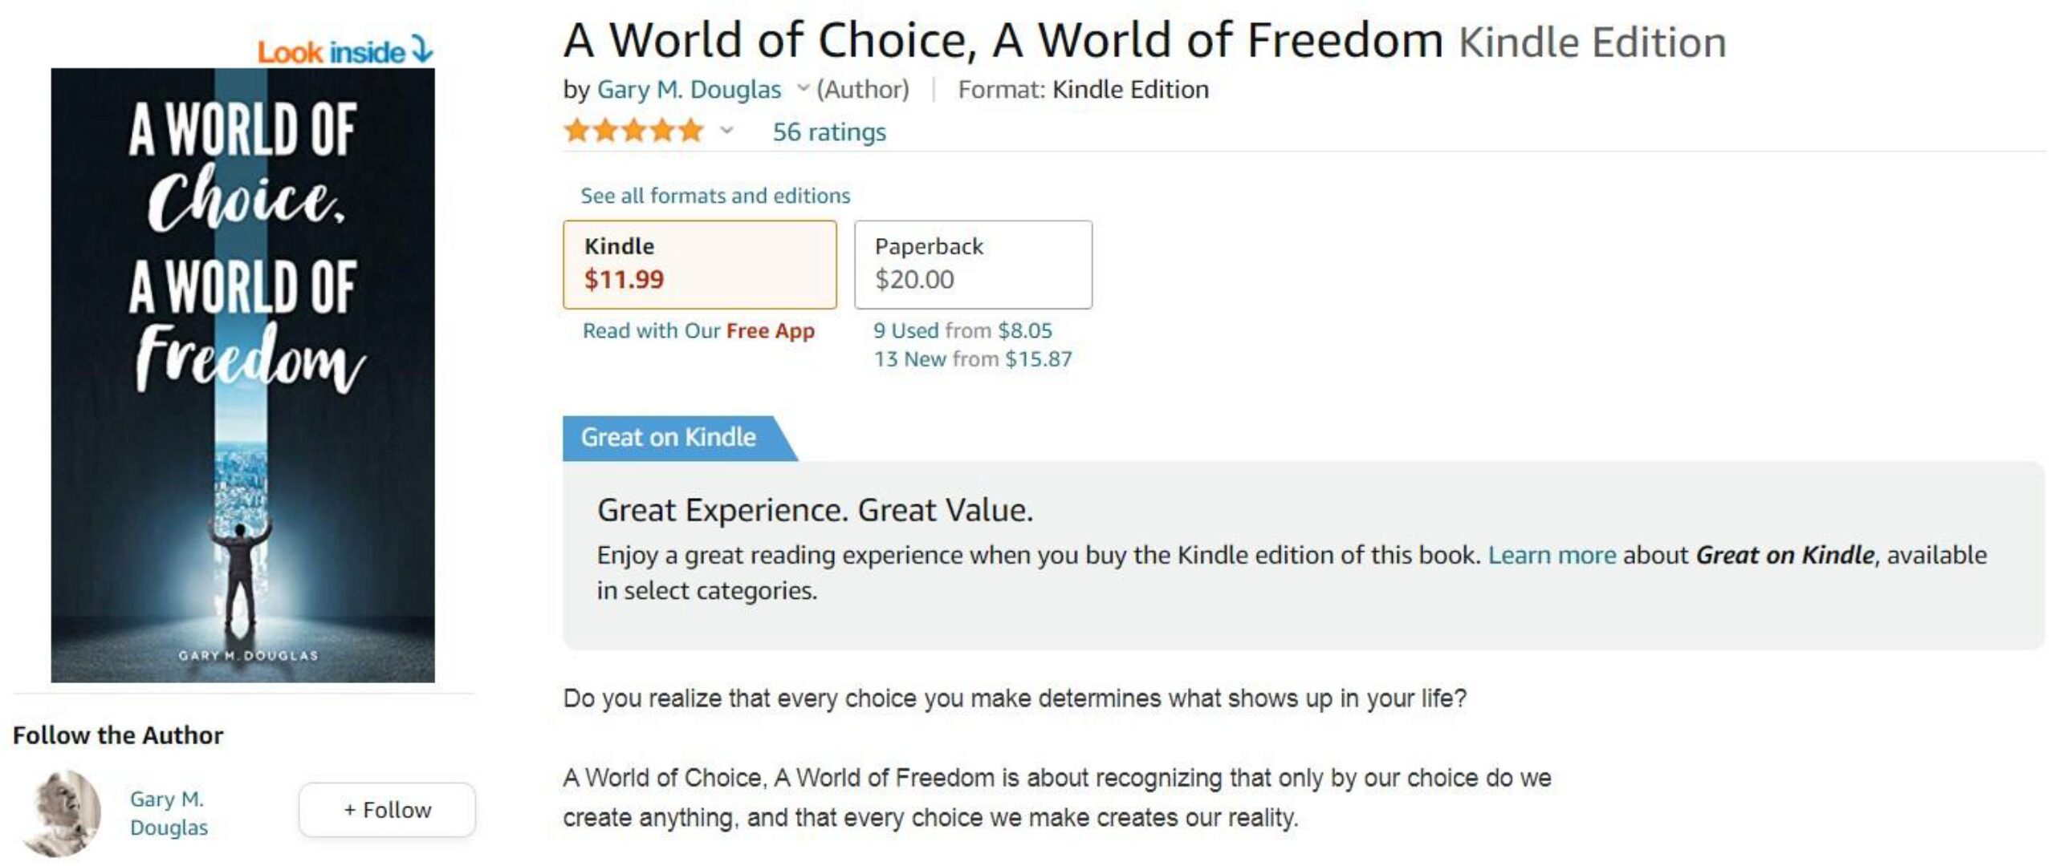Click the Look inside arrow icon

pos(422,50)
